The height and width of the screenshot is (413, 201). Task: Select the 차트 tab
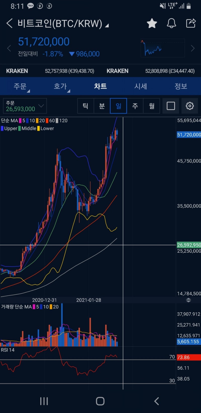coord(100,86)
